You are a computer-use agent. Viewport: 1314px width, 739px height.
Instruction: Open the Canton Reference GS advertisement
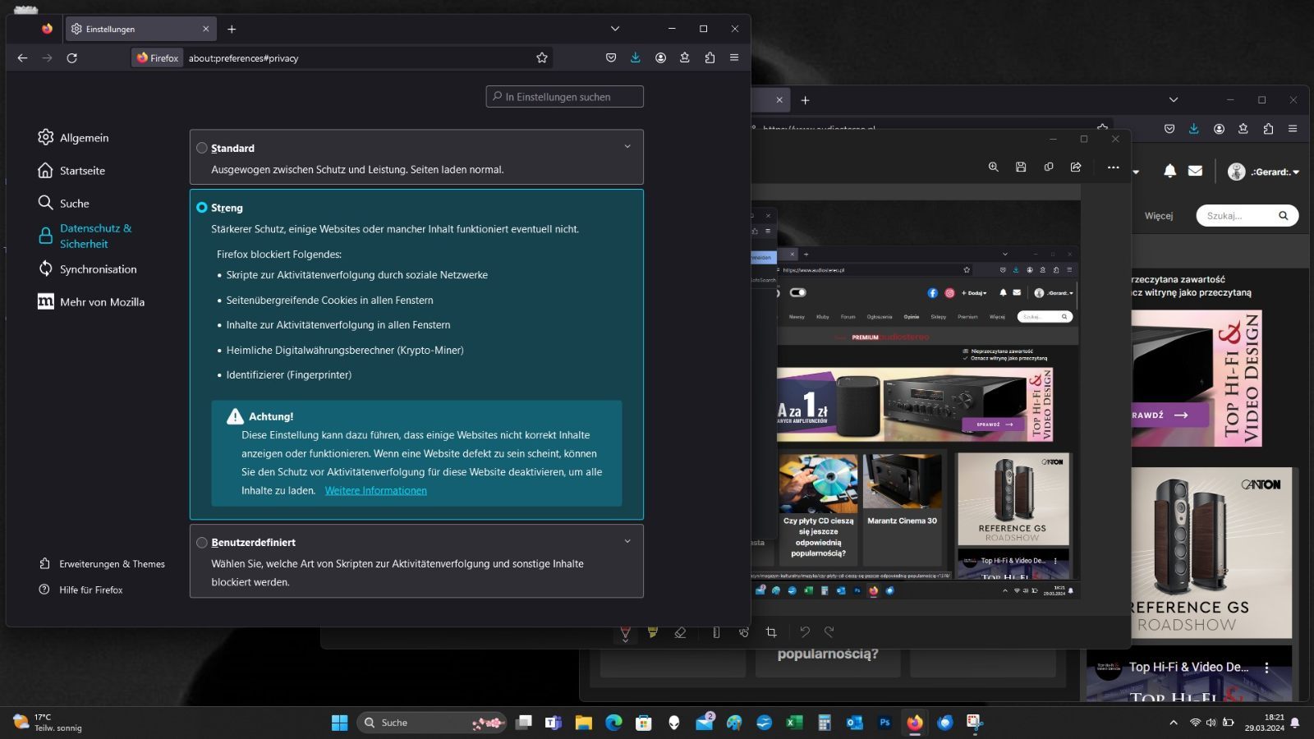tap(1212, 553)
